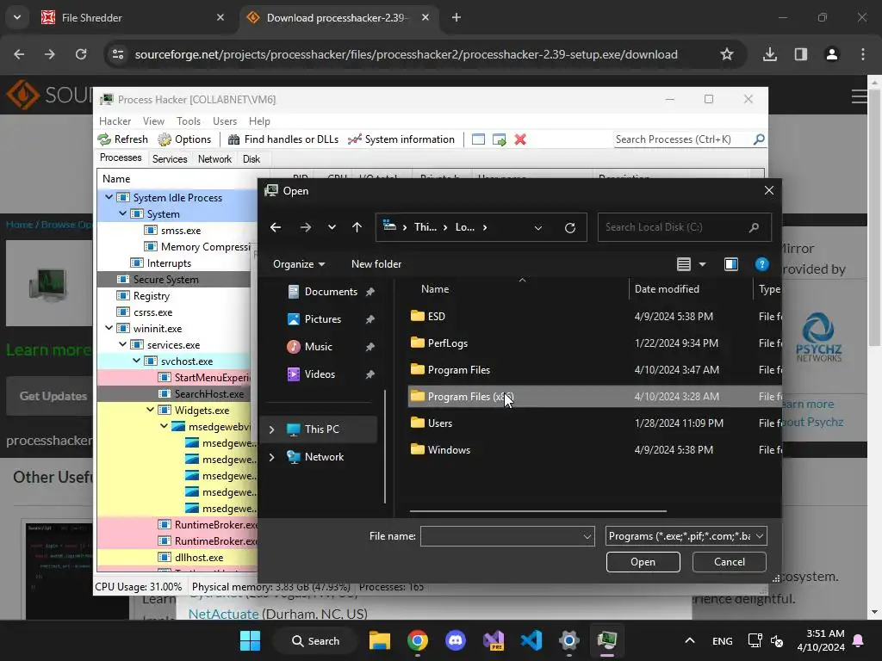This screenshot has height=661, width=882.
Task: Bookmark this page with the star icon
Action: pos(727,54)
